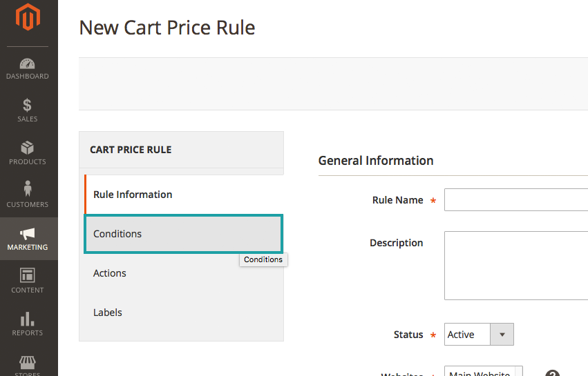Select Main Website in the Websites list
Image resolution: width=588 pixels, height=376 pixels.
[x=480, y=373]
